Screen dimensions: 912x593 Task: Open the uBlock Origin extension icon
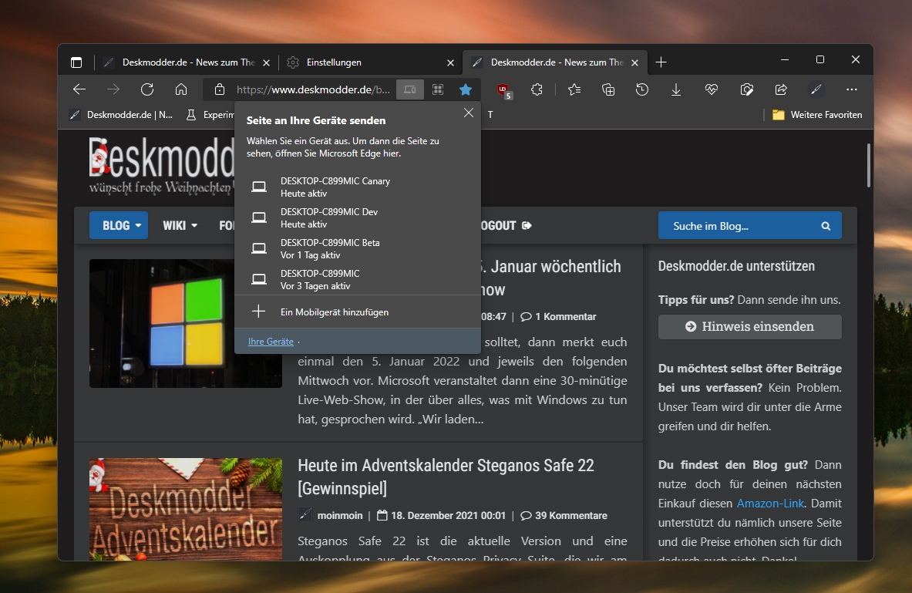(503, 90)
